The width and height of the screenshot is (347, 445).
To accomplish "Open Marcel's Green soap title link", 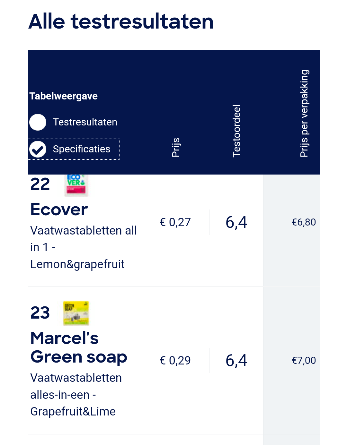I will [x=79, y=347].
